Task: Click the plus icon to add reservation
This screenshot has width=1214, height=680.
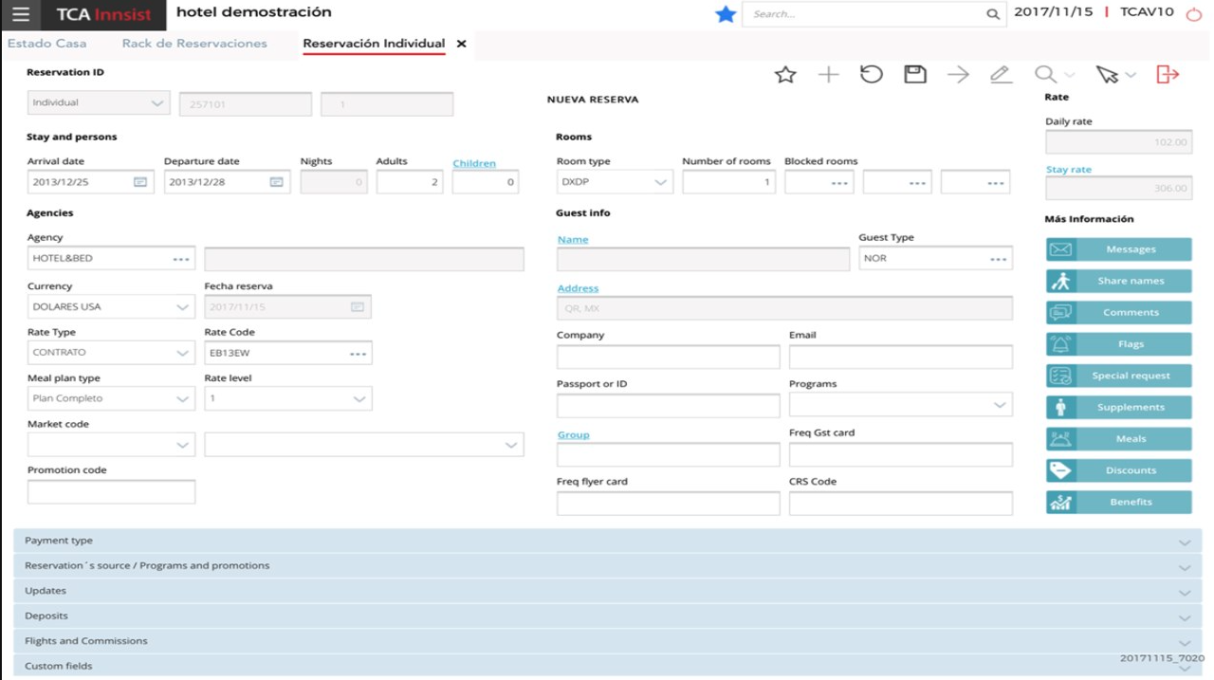Action: pos(828,75)
